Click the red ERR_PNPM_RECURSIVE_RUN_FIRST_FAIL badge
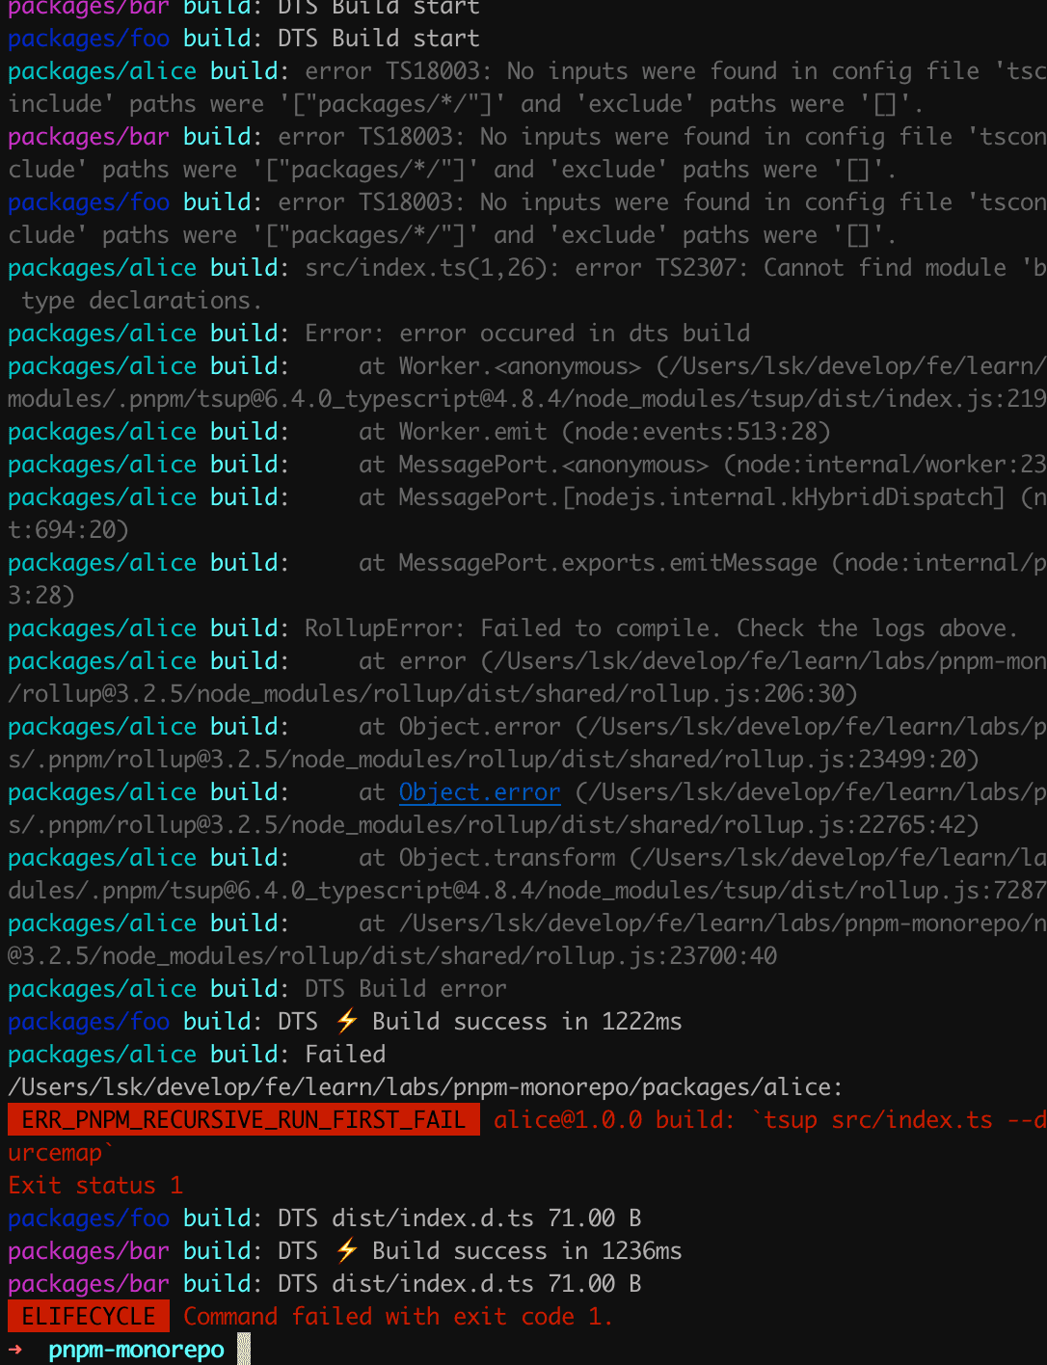The height and width of the screenshot is (1365, 1047). click(x=243, y=1120)
